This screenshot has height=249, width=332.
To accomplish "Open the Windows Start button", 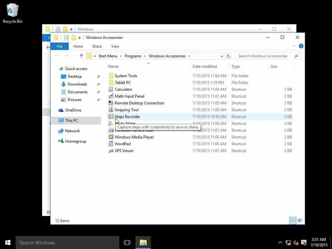I will [x=8, y=243].
